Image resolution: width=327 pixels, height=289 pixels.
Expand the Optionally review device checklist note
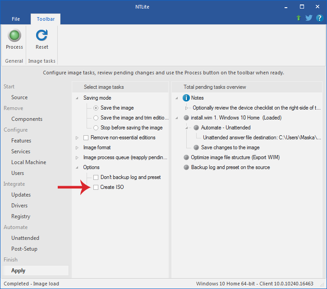point(187,108)
